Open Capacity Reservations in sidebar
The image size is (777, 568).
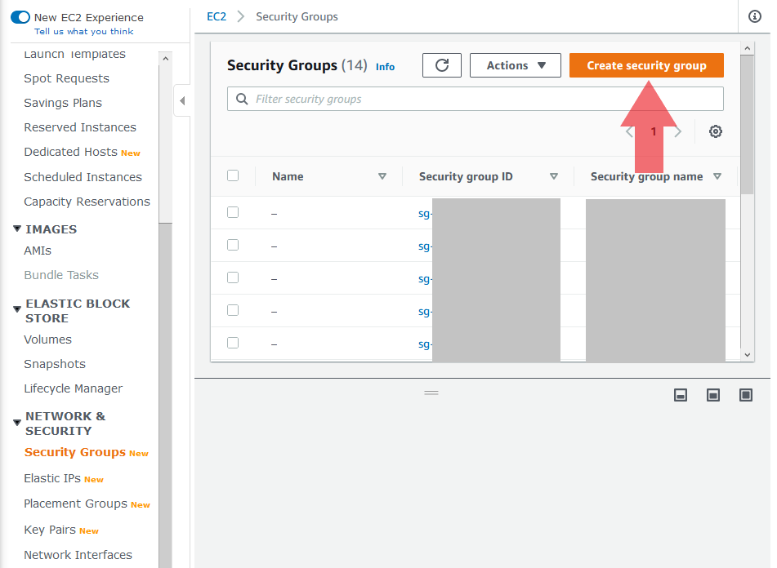click(87, 202)
